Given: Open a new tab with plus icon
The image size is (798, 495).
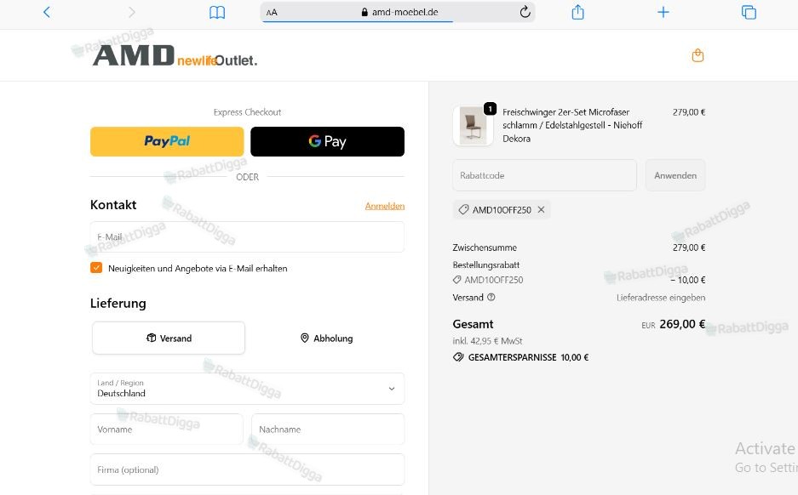Looking at the screenshot, I should [x=663, y=12].
